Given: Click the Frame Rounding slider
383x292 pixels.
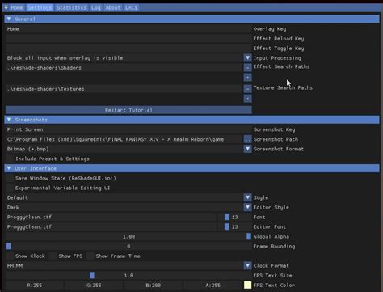Looking at the screenshot, I should [x=128, y=246].
